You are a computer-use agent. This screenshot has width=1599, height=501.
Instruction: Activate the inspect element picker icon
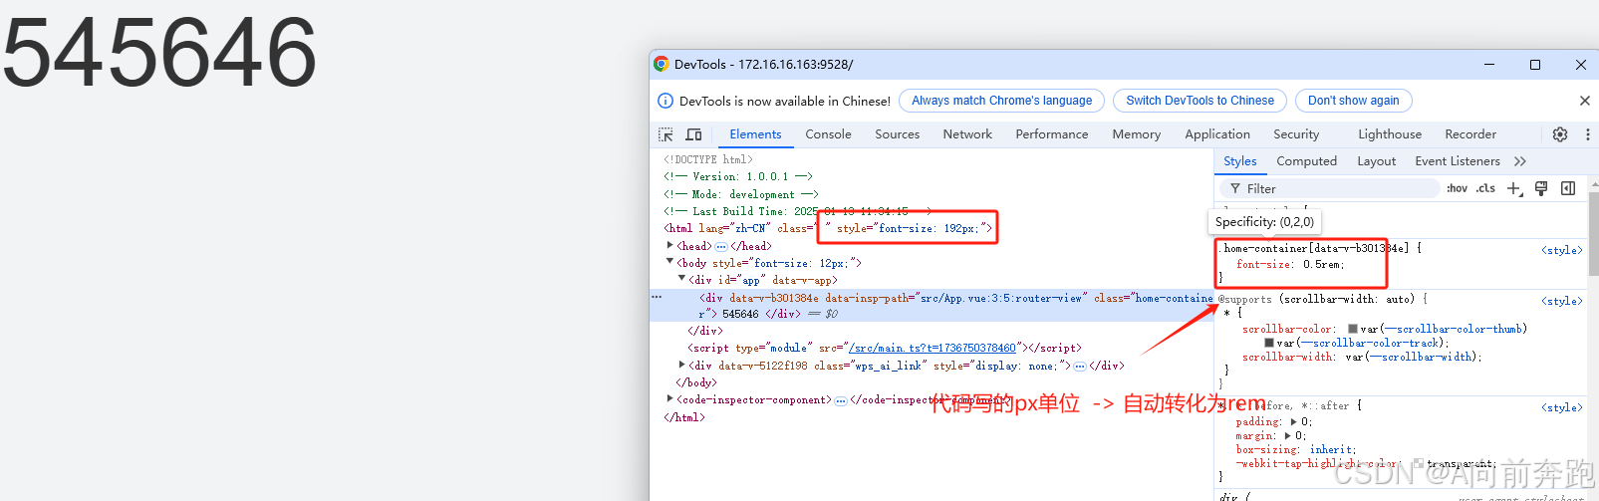[x=666, y=134]
